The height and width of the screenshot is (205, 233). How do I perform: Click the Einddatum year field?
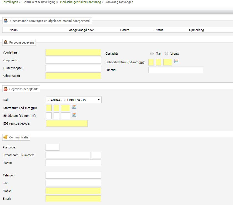(x=66, y=116)
